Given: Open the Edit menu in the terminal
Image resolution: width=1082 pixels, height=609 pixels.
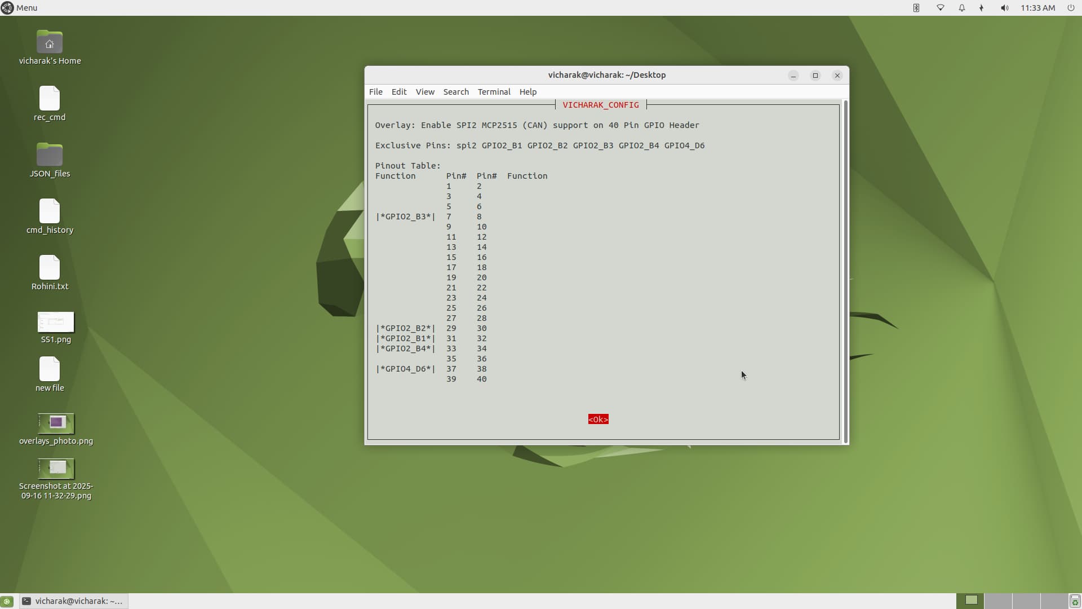Looking at the screenshot, I should coord(399,92).
